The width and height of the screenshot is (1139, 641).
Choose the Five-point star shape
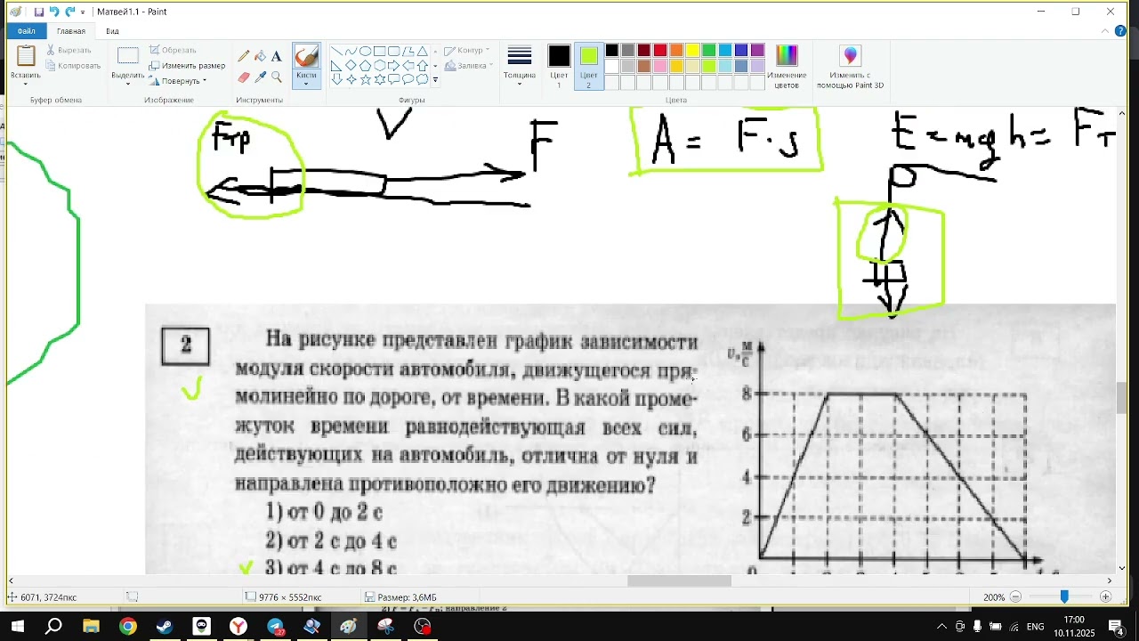coord(365,80)
